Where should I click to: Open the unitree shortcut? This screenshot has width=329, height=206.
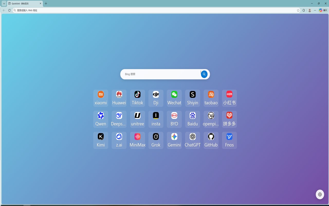coord(137,119)
